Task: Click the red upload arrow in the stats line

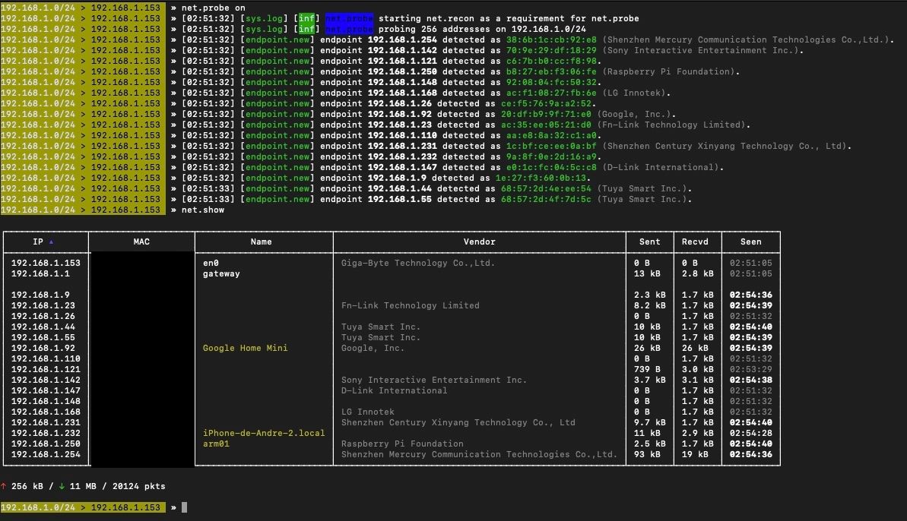Action: [x=4, y=486]
